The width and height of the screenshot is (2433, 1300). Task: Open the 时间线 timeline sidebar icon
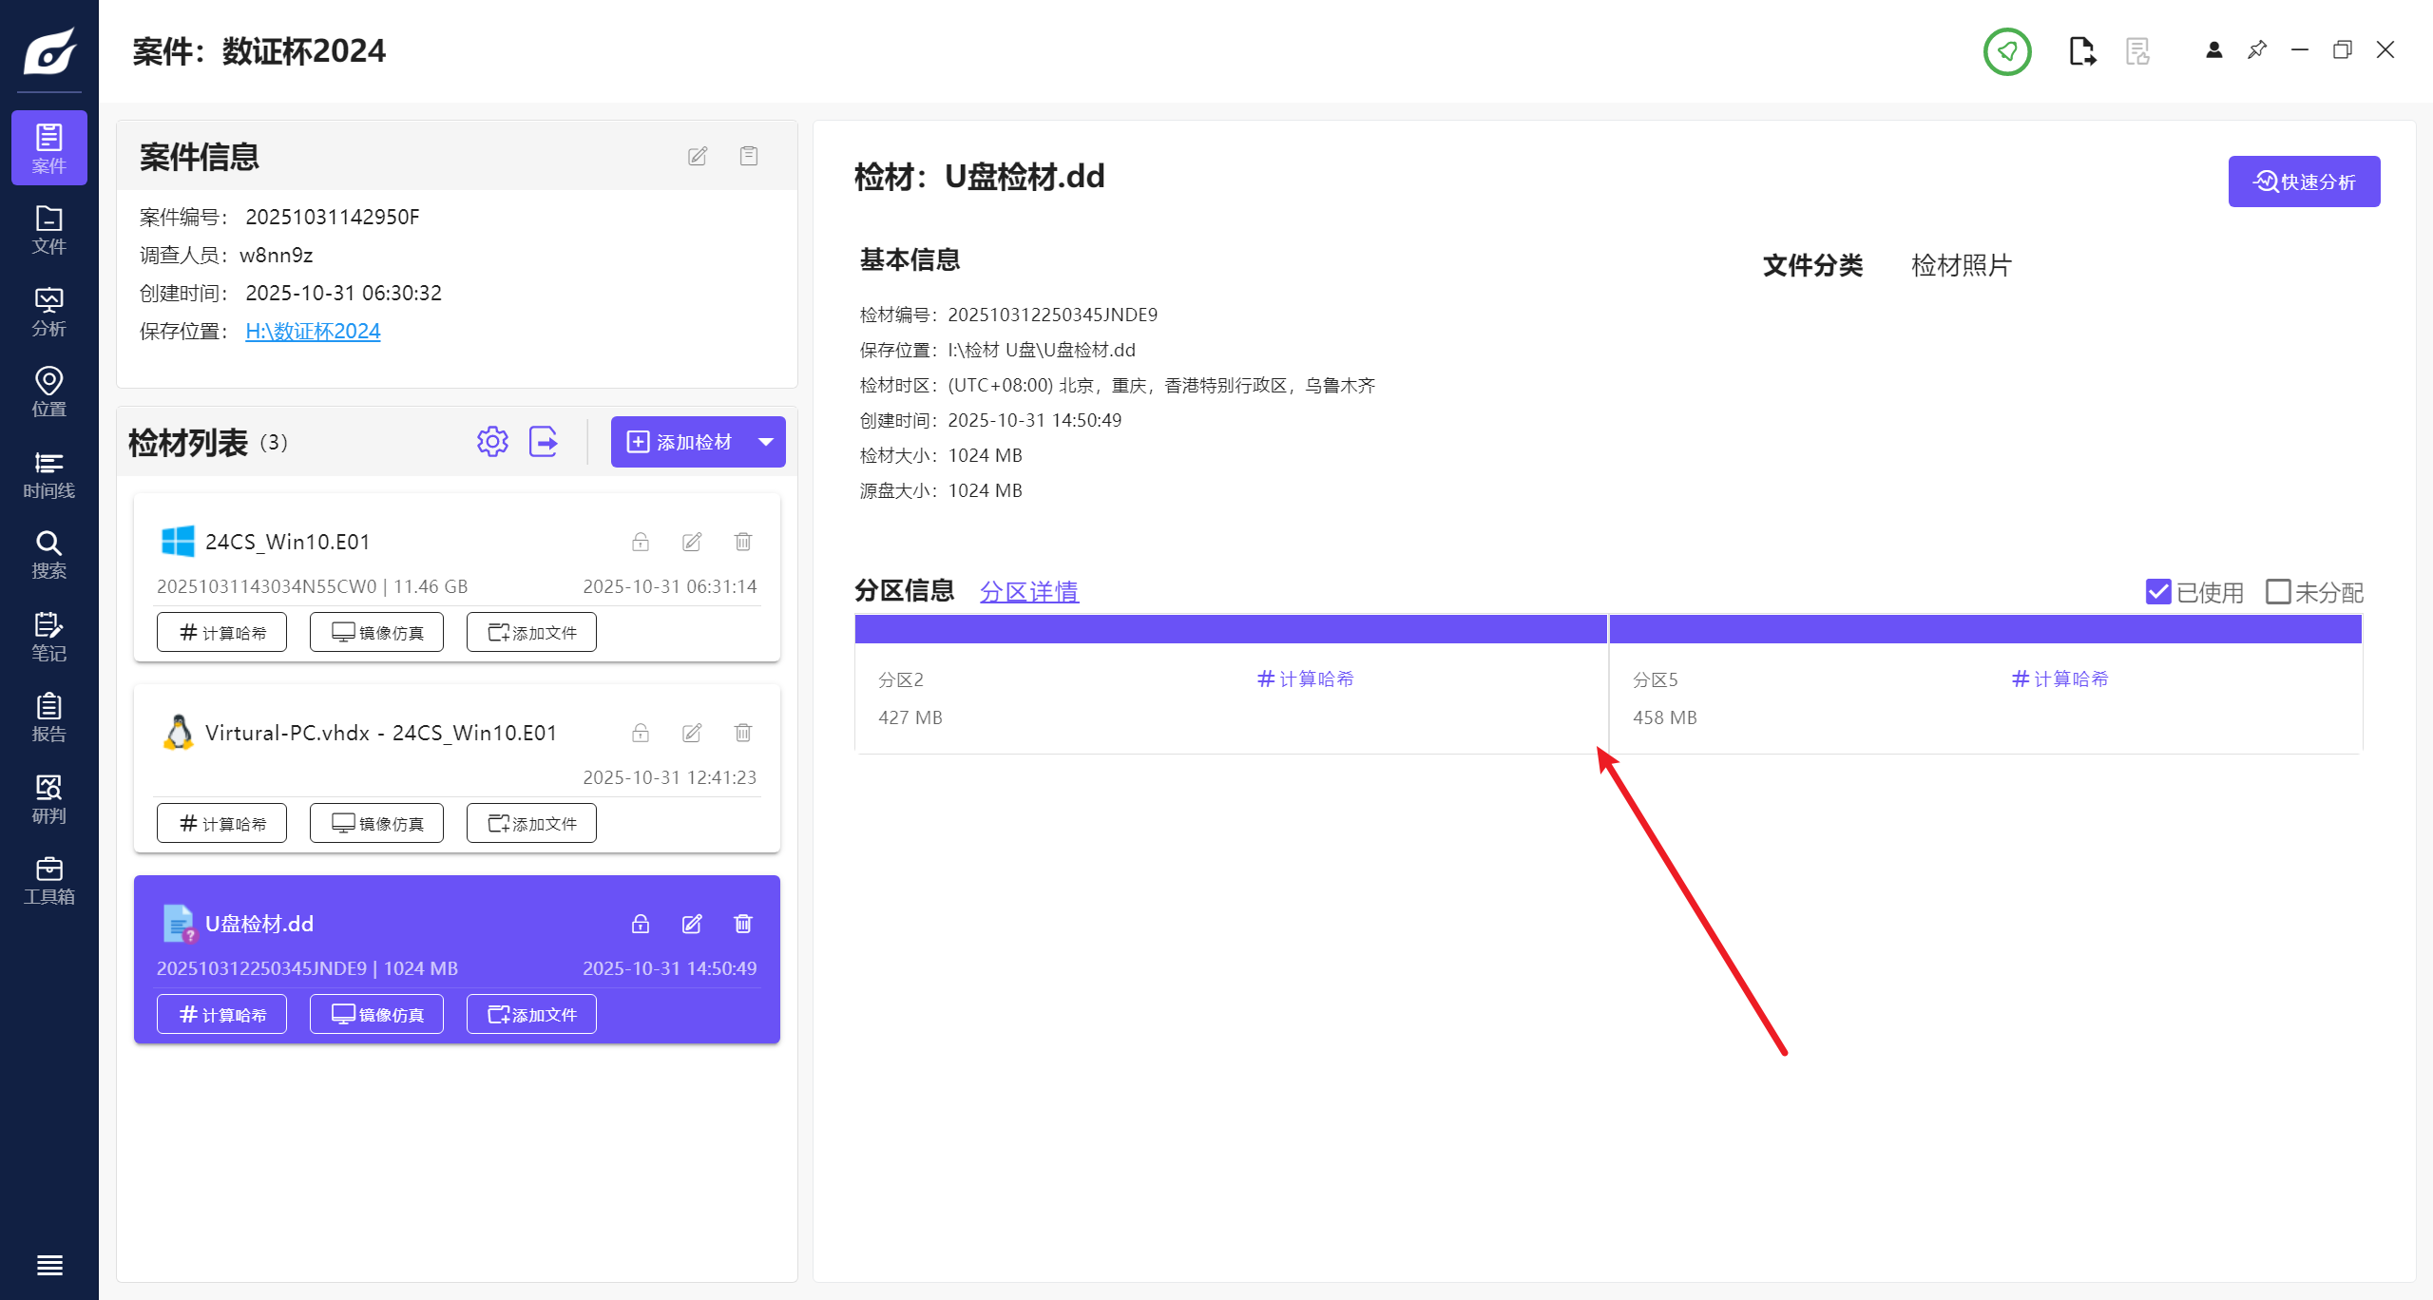[48, 474]
